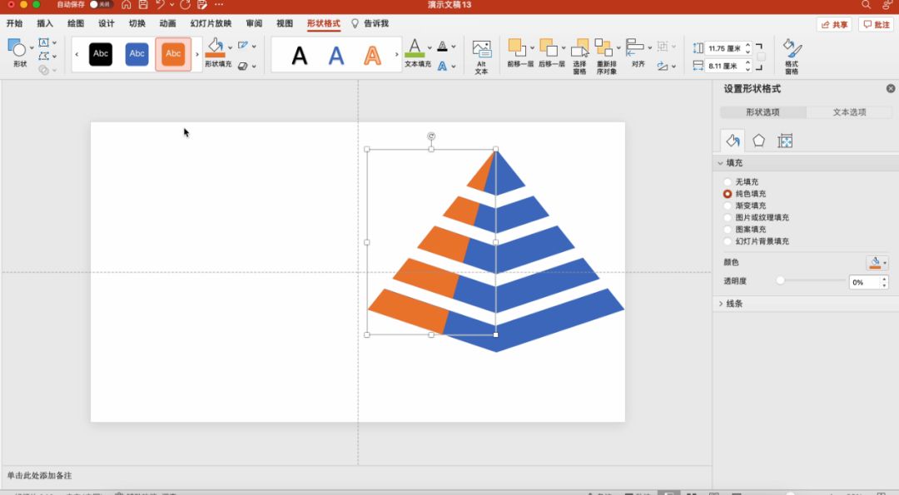
Task: Open the 文本填充 dropdown arrow
Action: tap(430, 48)
